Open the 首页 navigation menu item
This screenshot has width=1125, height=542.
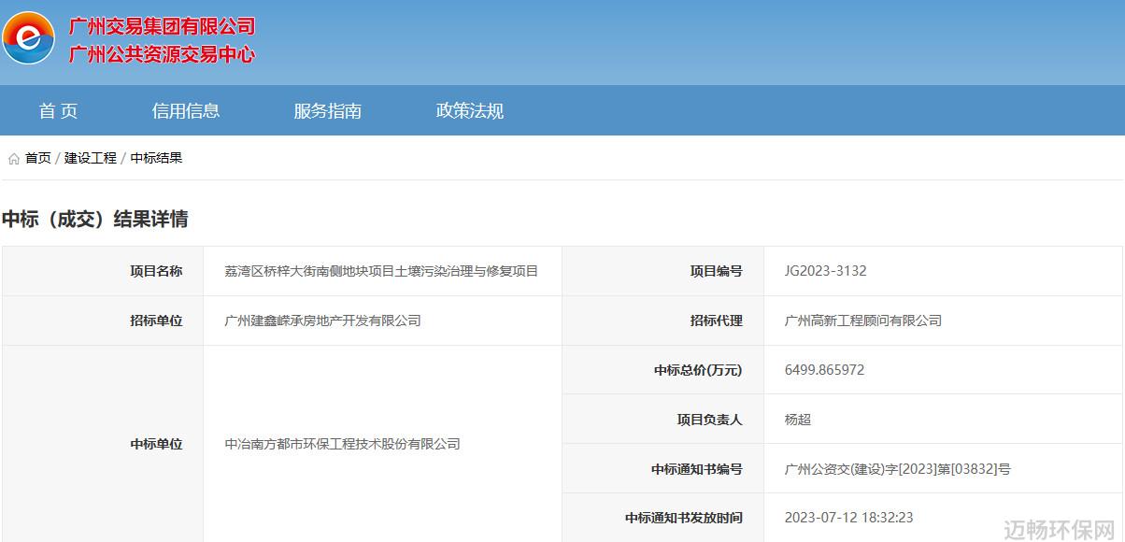pyautogui.click(x=59, y=110)
